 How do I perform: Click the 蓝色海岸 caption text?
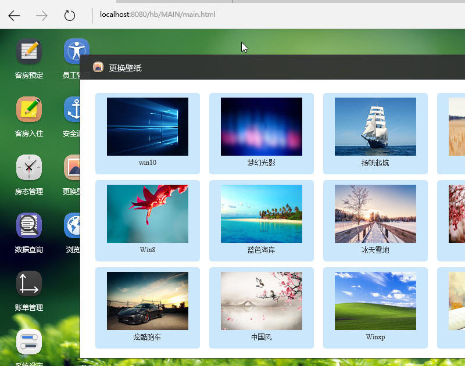[x=261, y=250]
